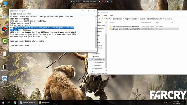The height and width of the screenshot is (105, 187).
Task: Open the Edit menu in Notepad
Action: click(15, 14)
